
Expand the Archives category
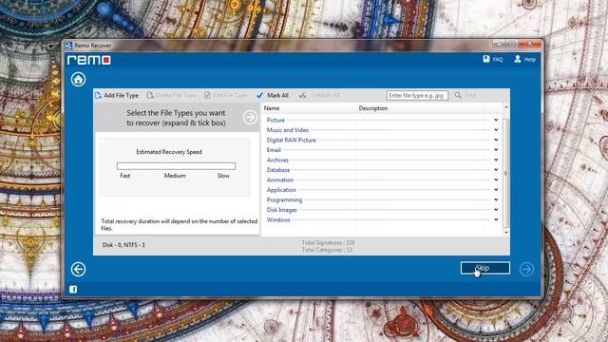(496, 161)
